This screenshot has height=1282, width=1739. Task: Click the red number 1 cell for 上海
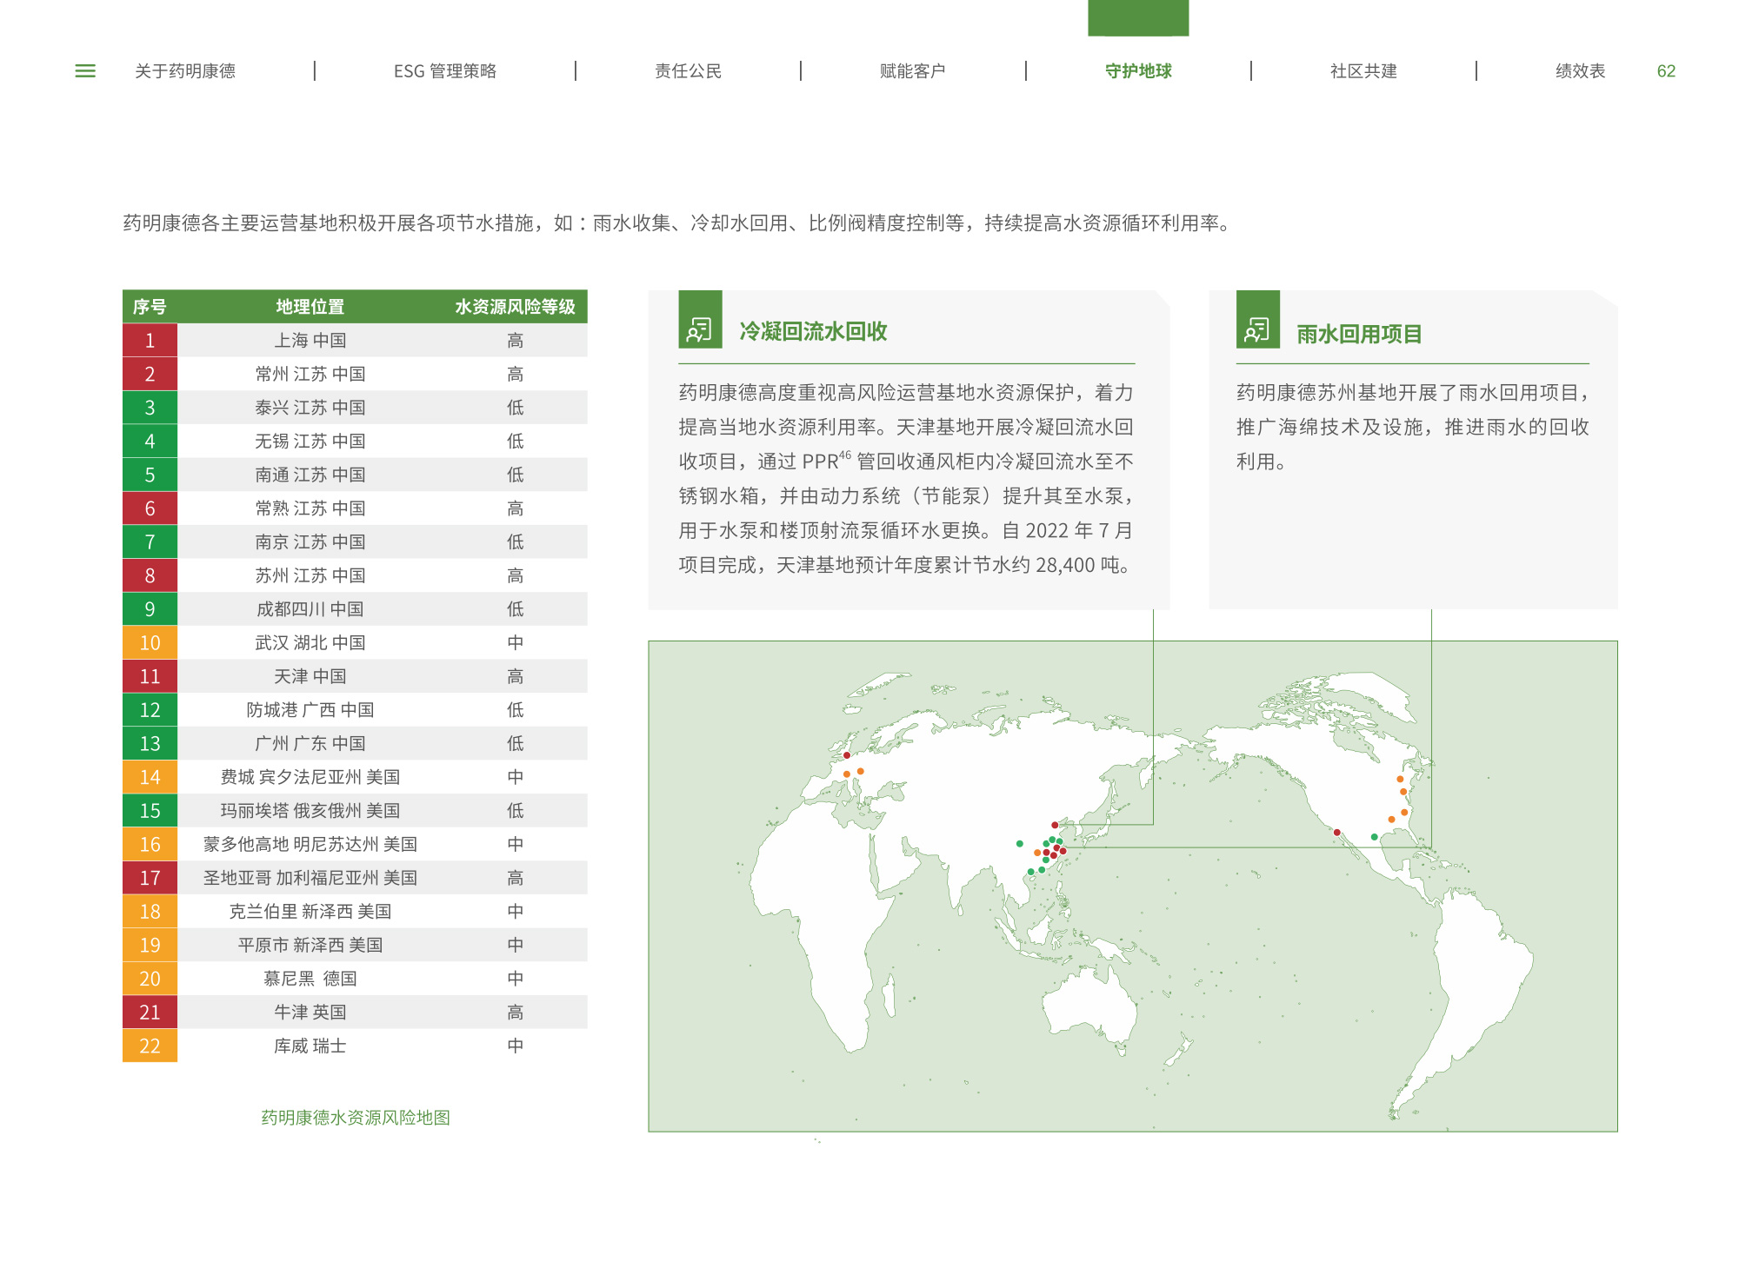(x=150, y=341)
